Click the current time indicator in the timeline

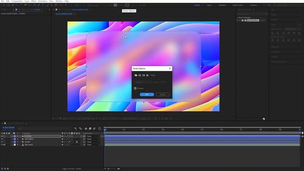pos(105,130)
